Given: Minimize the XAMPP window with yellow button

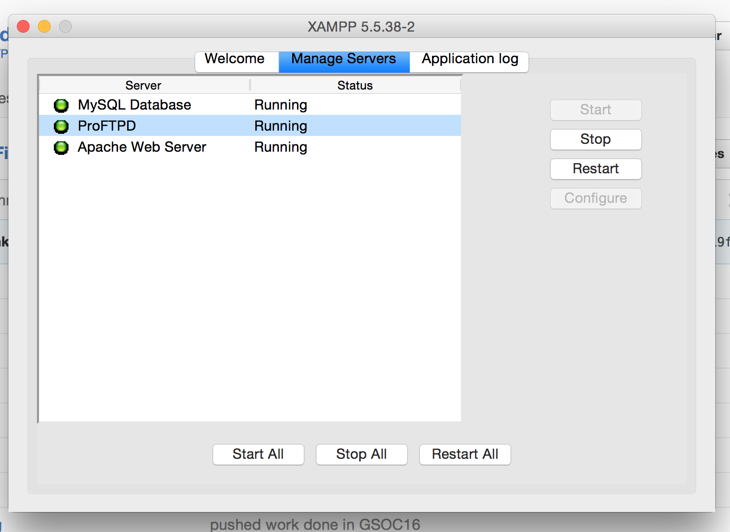Looking at the screenshot, I should (44, 26).
